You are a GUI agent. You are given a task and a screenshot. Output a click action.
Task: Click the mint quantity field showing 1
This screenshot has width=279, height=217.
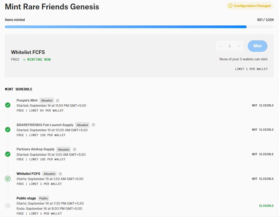click(230, 46)
